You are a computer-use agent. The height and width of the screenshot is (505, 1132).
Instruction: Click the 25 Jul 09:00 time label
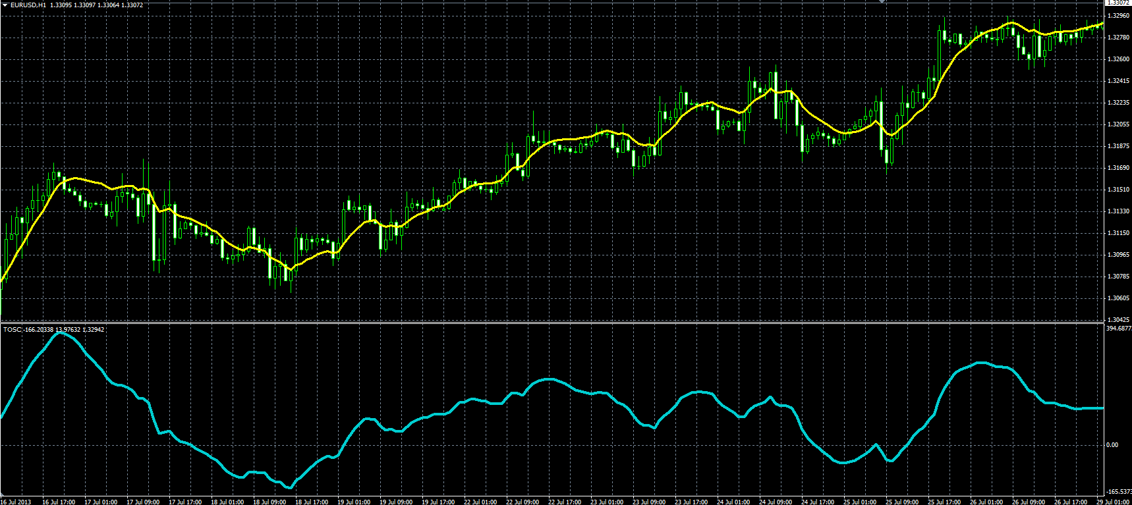tap(902, 502)
